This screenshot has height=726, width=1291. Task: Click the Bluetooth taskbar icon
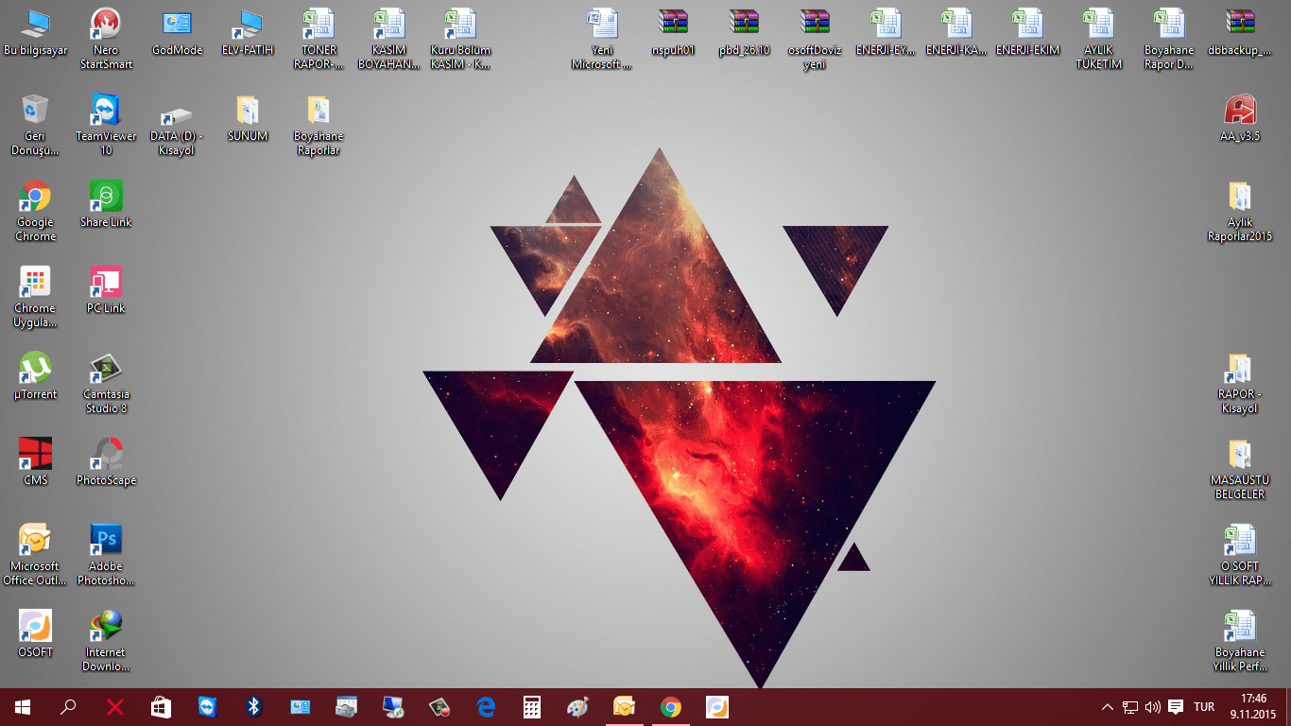[253, 707]
